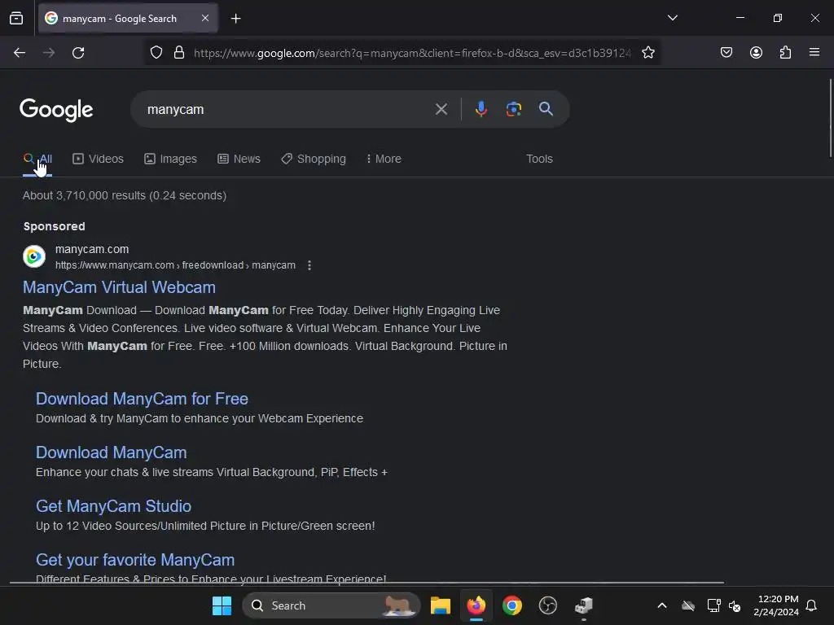Expand the list all tabs chevron
Screen dimensions: 834x625
pos(672,18)
